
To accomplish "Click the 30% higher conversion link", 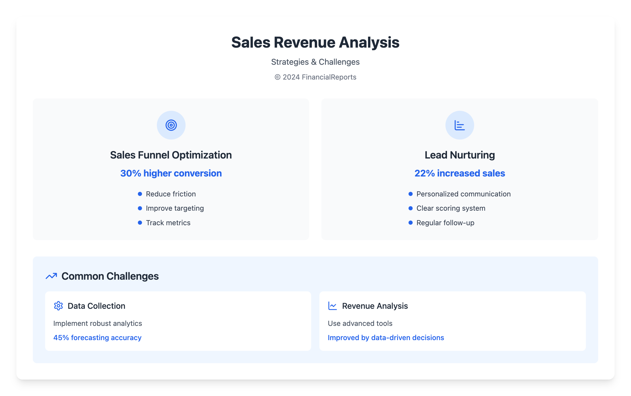I will [x=171, y=173].
